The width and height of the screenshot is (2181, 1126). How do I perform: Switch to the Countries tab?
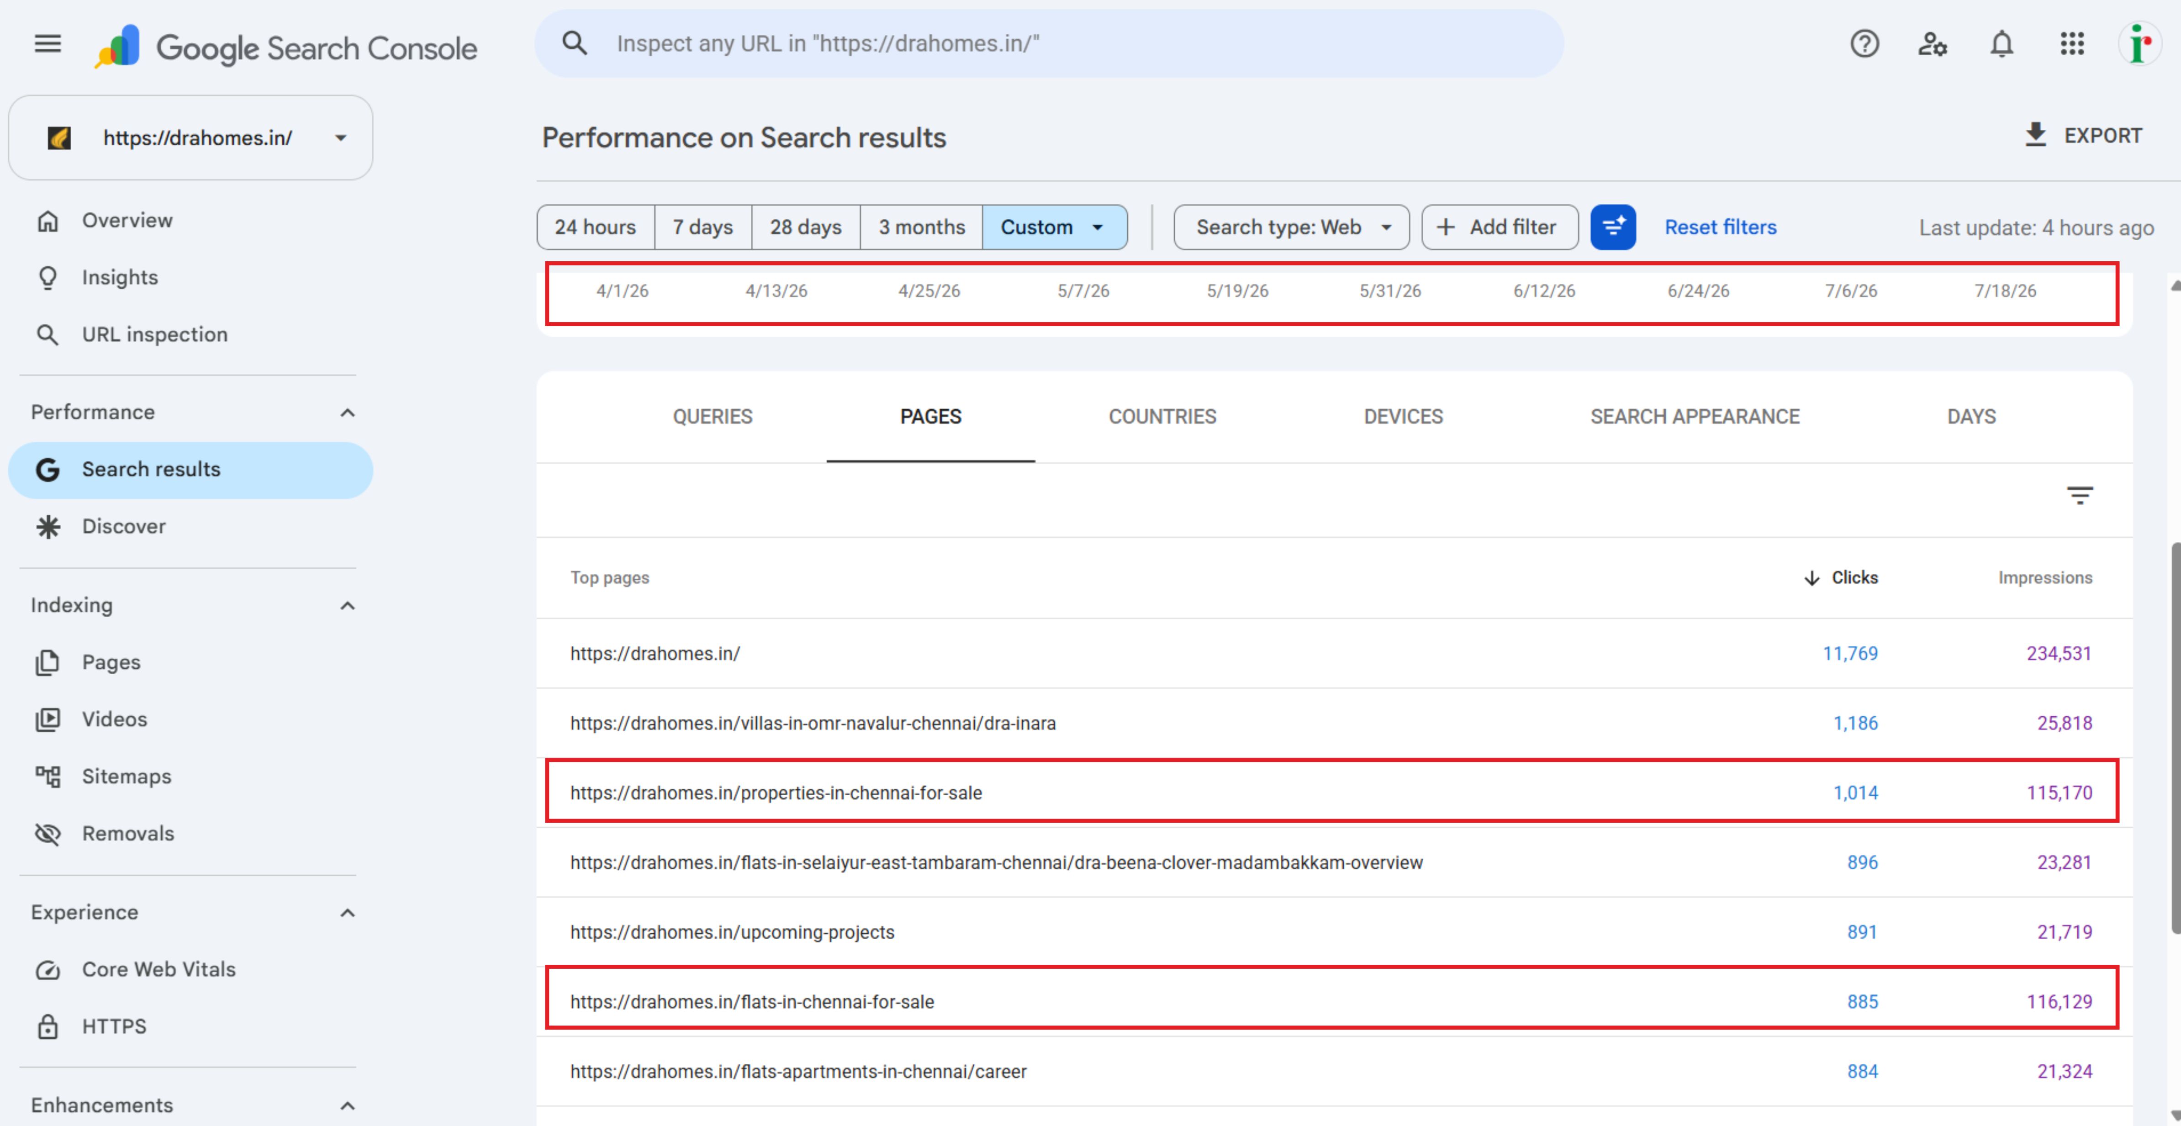click(x=1162, y=417)
